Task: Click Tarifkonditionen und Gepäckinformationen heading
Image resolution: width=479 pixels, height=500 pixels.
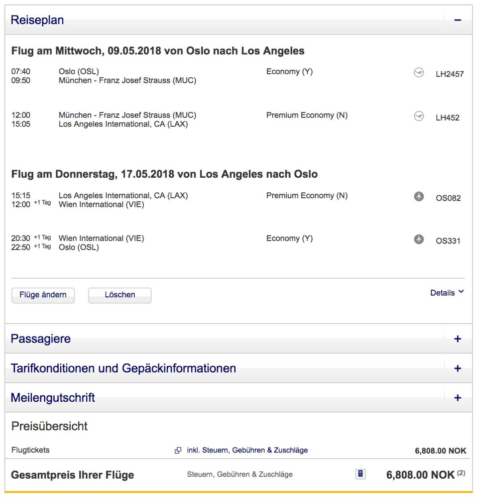Action: [124, 368]
